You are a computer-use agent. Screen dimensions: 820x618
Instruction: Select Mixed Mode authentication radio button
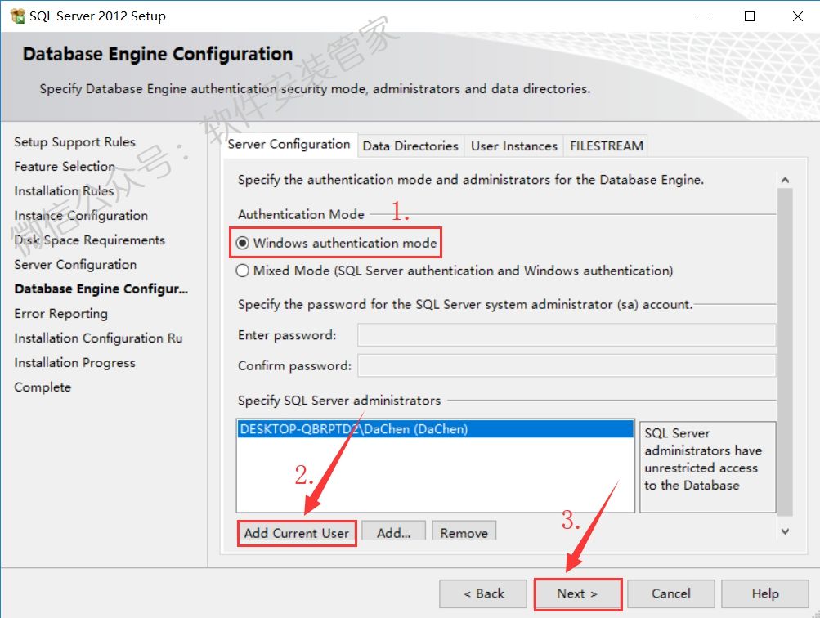(x=242, y=271)
